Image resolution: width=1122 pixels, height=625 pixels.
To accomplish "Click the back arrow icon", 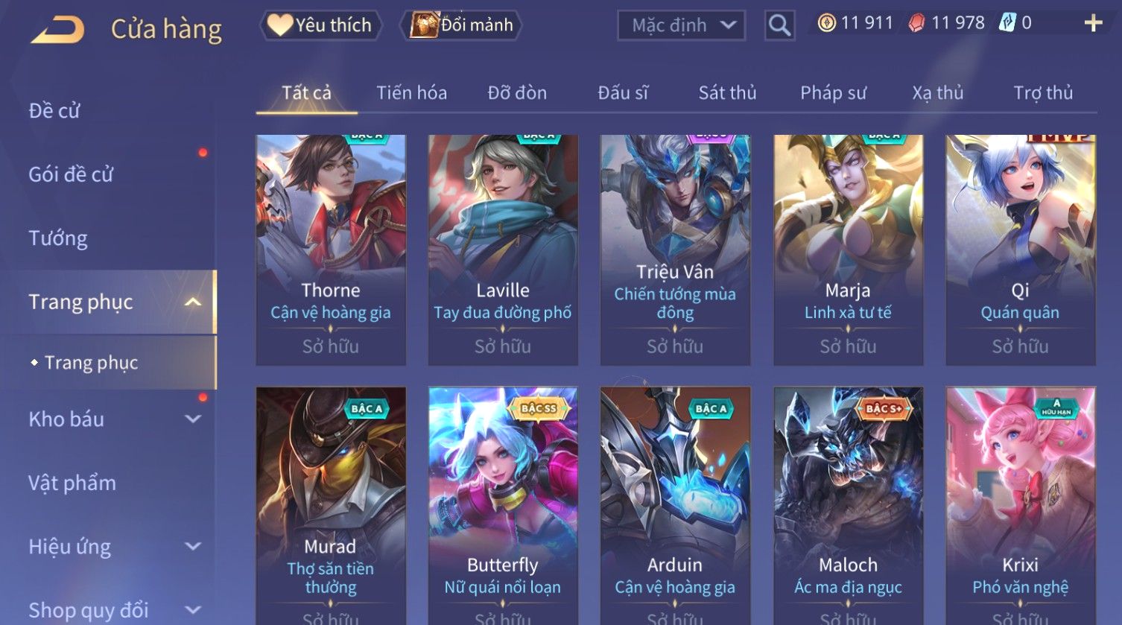I will click(x=57, y=30).
